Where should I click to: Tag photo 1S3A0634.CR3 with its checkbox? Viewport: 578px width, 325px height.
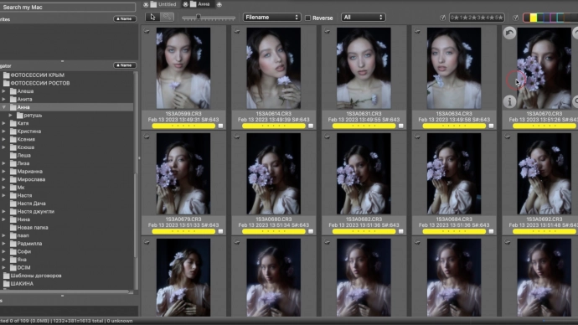(491, 126)
